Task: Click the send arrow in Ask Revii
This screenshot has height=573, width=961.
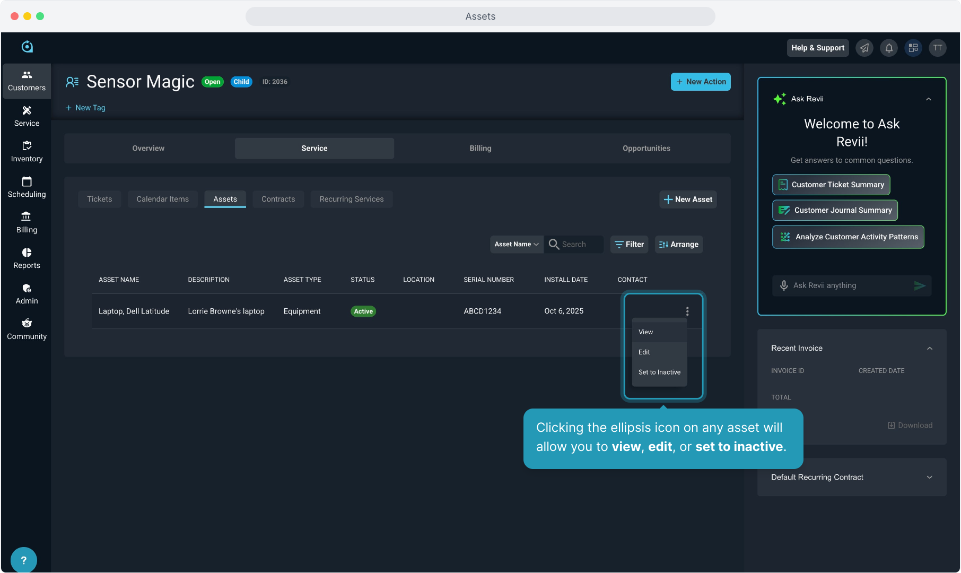Action: (x=920, y=285)
